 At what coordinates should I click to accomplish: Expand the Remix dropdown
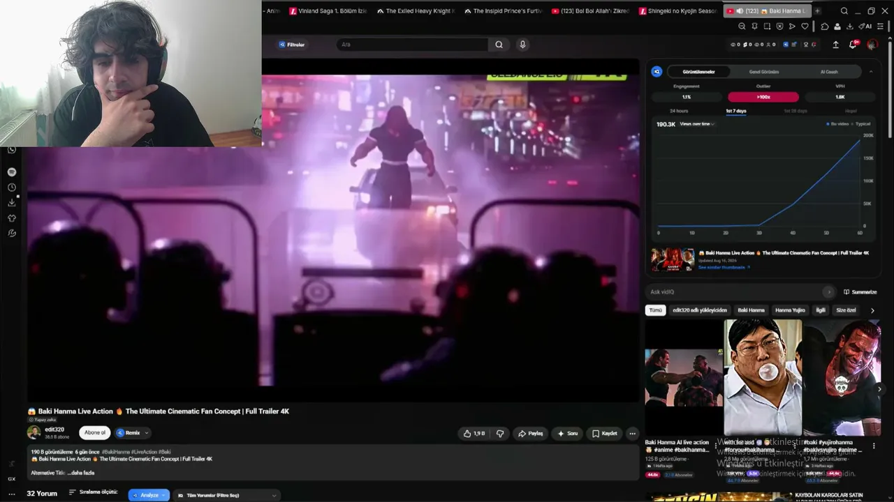(133, 433)
